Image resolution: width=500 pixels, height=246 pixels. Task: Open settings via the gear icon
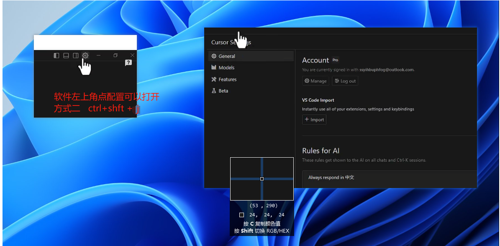point(85,55)
